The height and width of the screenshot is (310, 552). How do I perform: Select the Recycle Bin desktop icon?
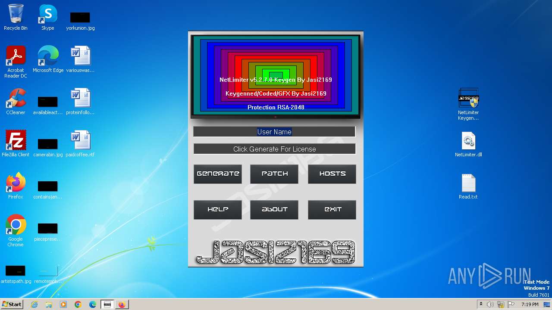pos(16,17)
